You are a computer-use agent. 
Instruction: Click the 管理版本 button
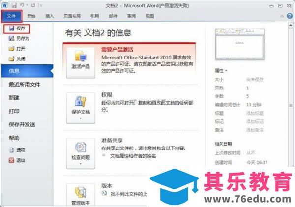[81, 195]
